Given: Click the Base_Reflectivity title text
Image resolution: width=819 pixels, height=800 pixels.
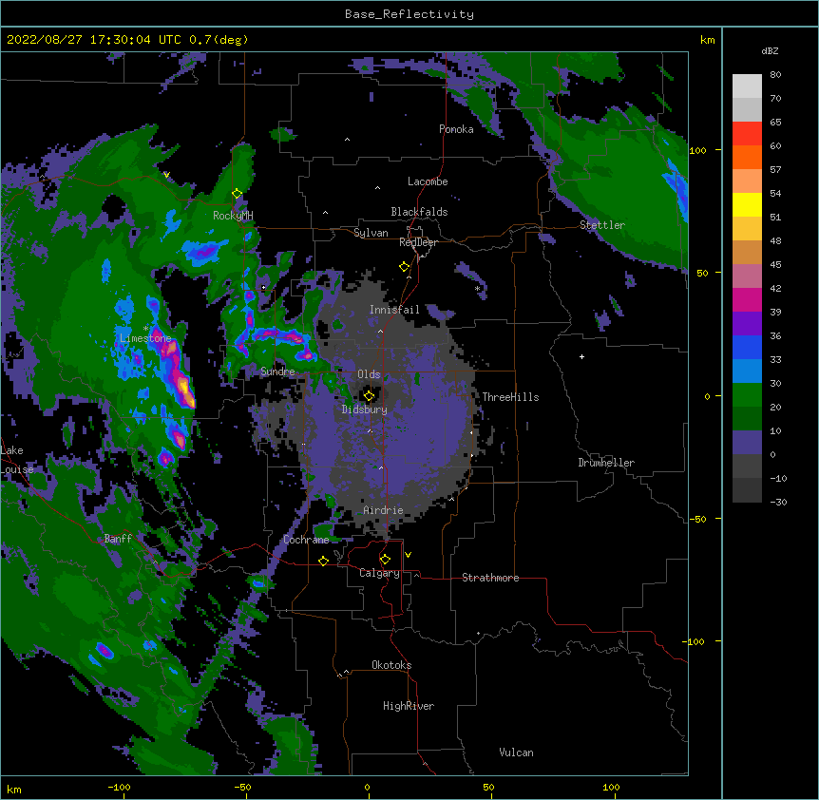Looking at the screenshot, I should pos(409,14).
